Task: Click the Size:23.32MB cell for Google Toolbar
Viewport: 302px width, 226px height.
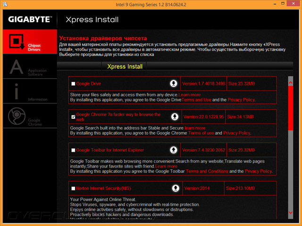Action: (252, 150)
